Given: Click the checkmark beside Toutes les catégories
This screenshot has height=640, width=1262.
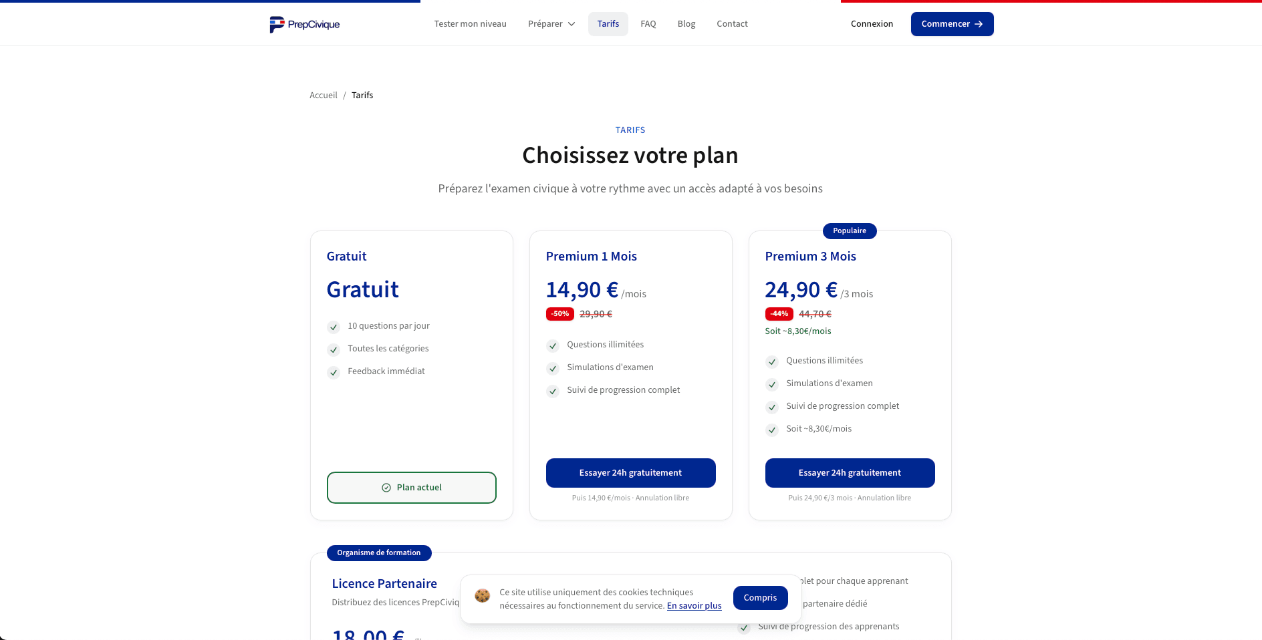Looking at the screenshot, I should pyautogui.click(x=334, y=350).
